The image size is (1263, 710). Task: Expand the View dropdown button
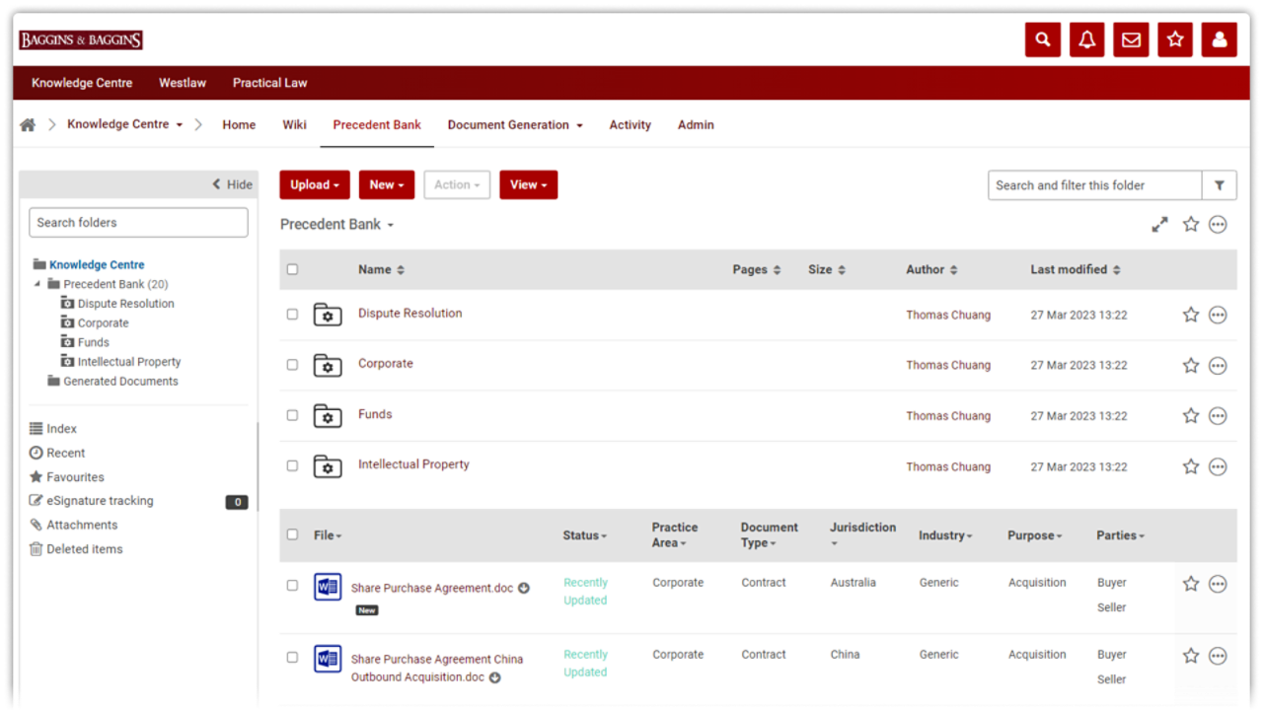click(x=528, y=184)
